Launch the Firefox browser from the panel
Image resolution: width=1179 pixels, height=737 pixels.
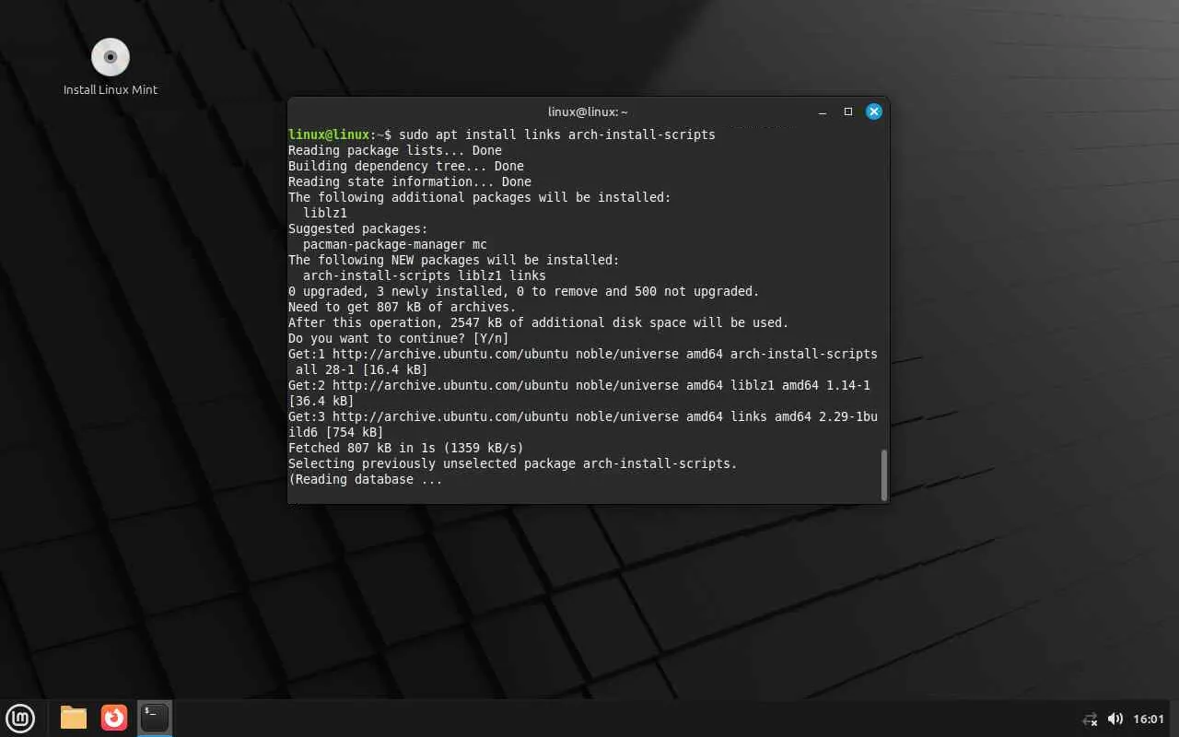pyautogui.click(x=114, y=718)
